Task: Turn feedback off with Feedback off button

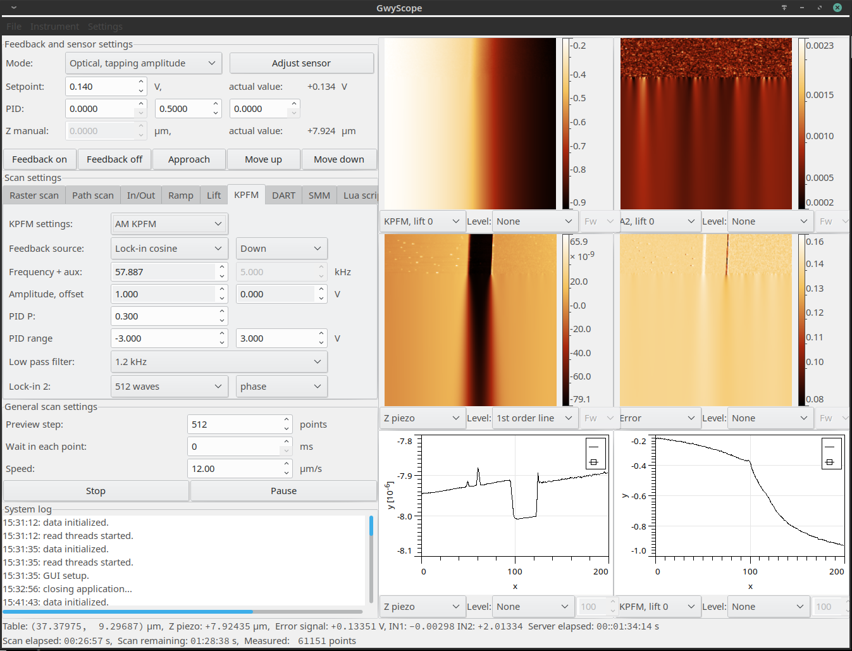Action: coord(114,159)
